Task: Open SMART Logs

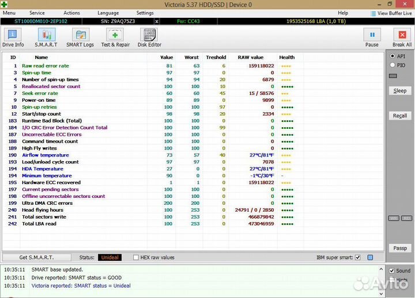Action: coord(80,37)
